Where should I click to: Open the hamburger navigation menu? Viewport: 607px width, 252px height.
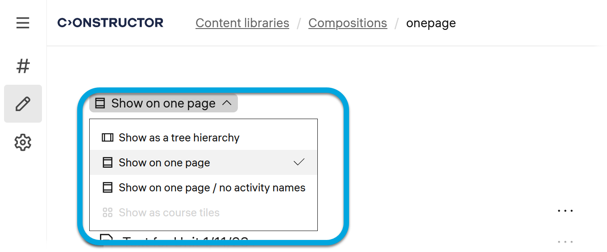[x=23, y=23]
